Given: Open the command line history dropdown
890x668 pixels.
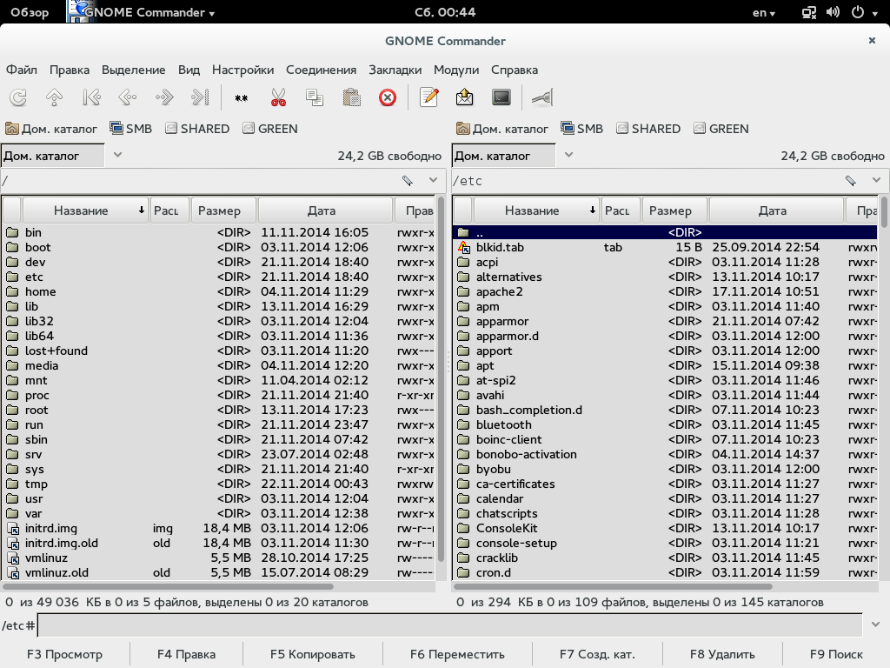Looking at the screenshot, I should (x=875, y=625).
